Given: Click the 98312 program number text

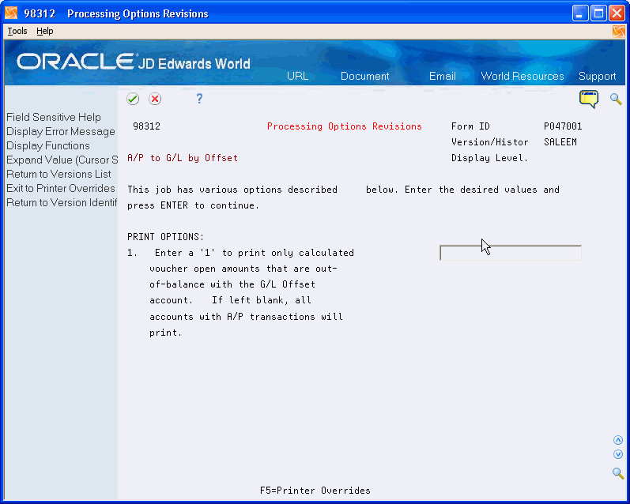Looking at the screenshot, I should point(146,126).
